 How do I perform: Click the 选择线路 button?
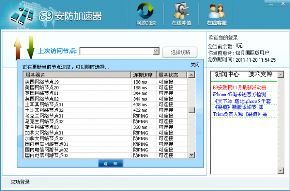click(x=180, y=52)
